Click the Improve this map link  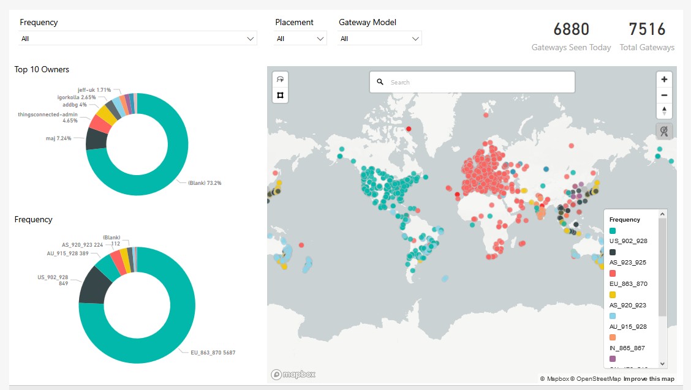(x=649, y=379)
